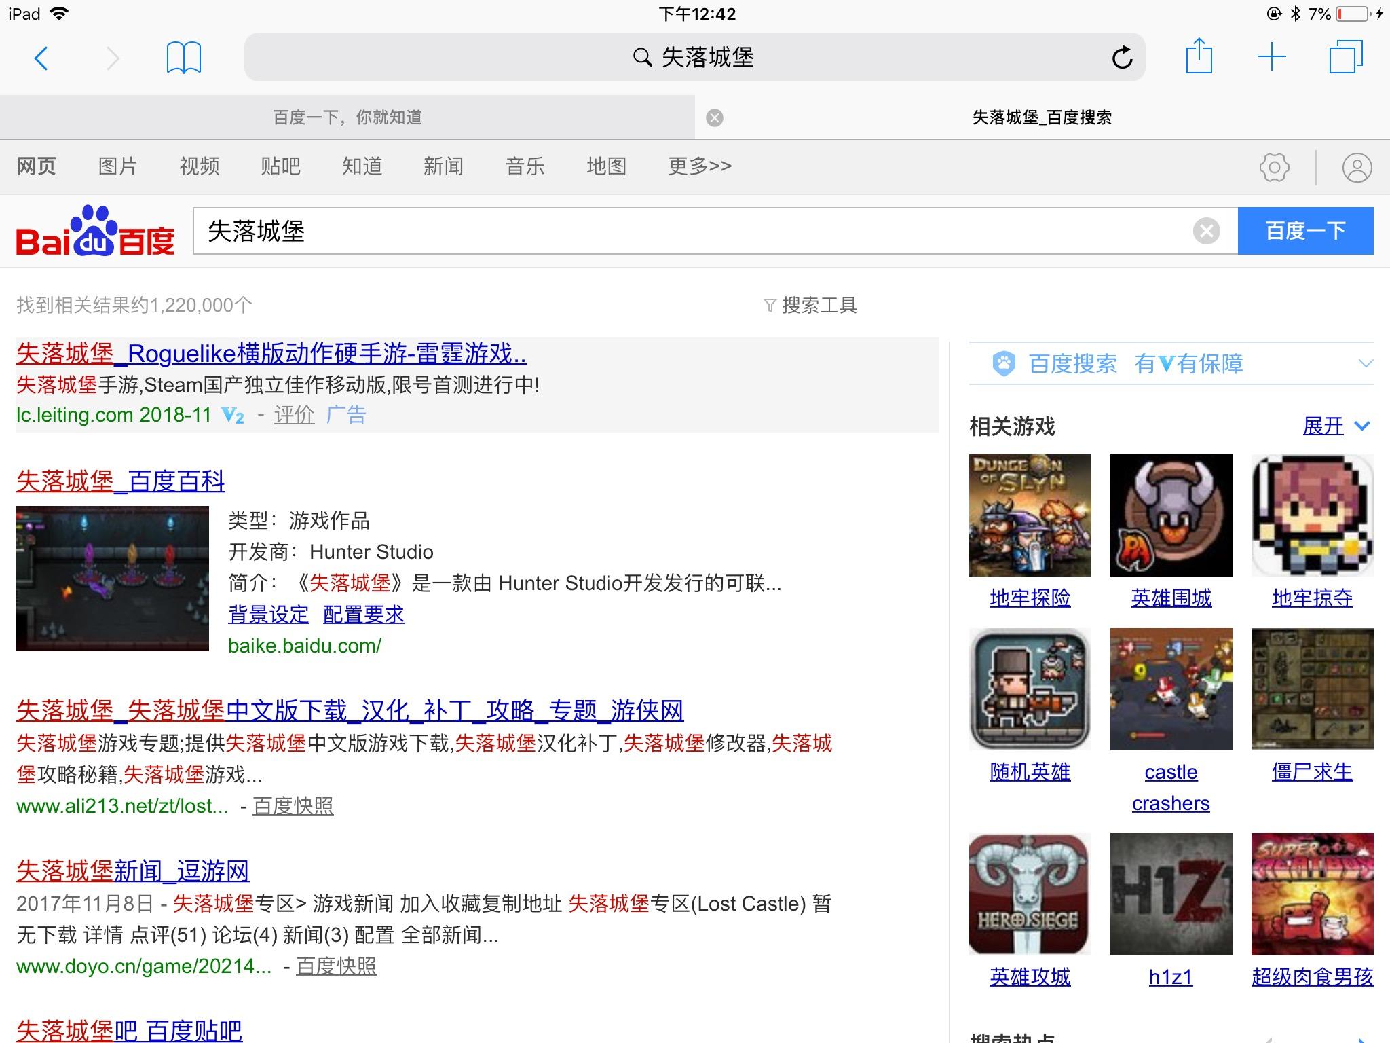1390x1043 pixels.
Task: Open 百度快照 for the doyo.cn result
Action: (337, 966)
